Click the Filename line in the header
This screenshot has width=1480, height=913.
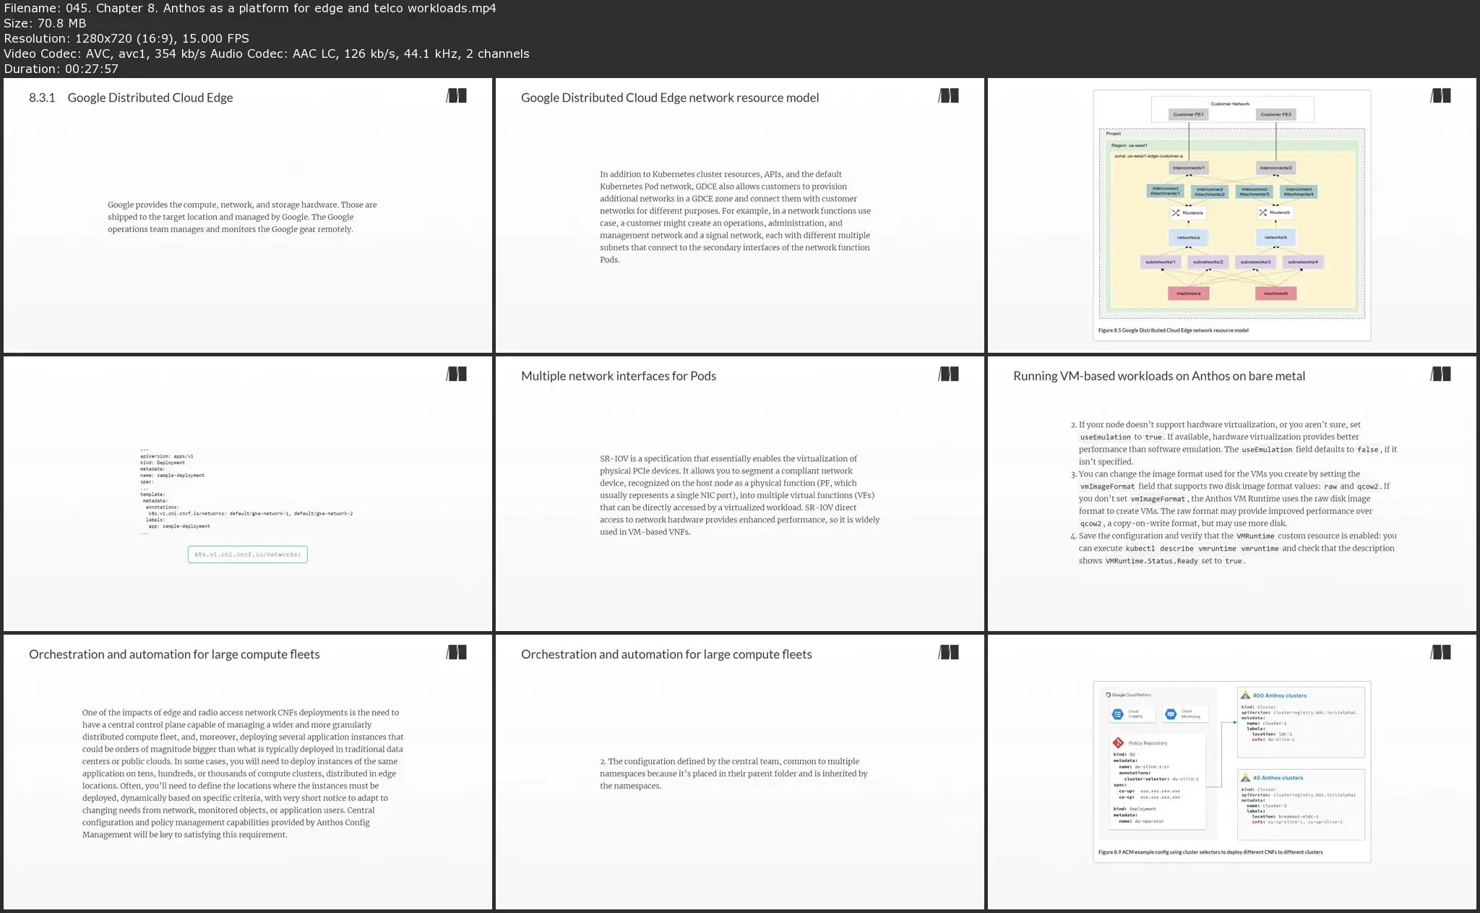click(x=250, y=8)
